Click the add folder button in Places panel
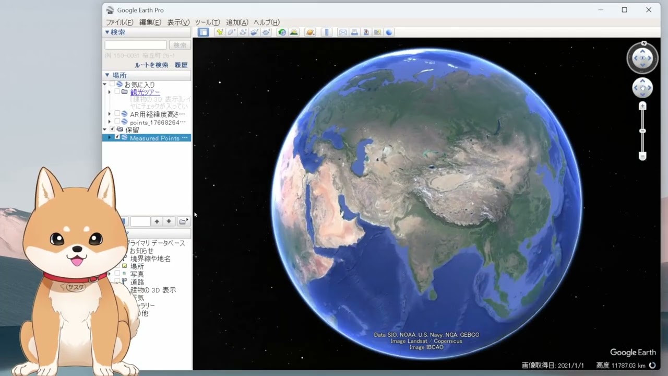 pos(183,221)
